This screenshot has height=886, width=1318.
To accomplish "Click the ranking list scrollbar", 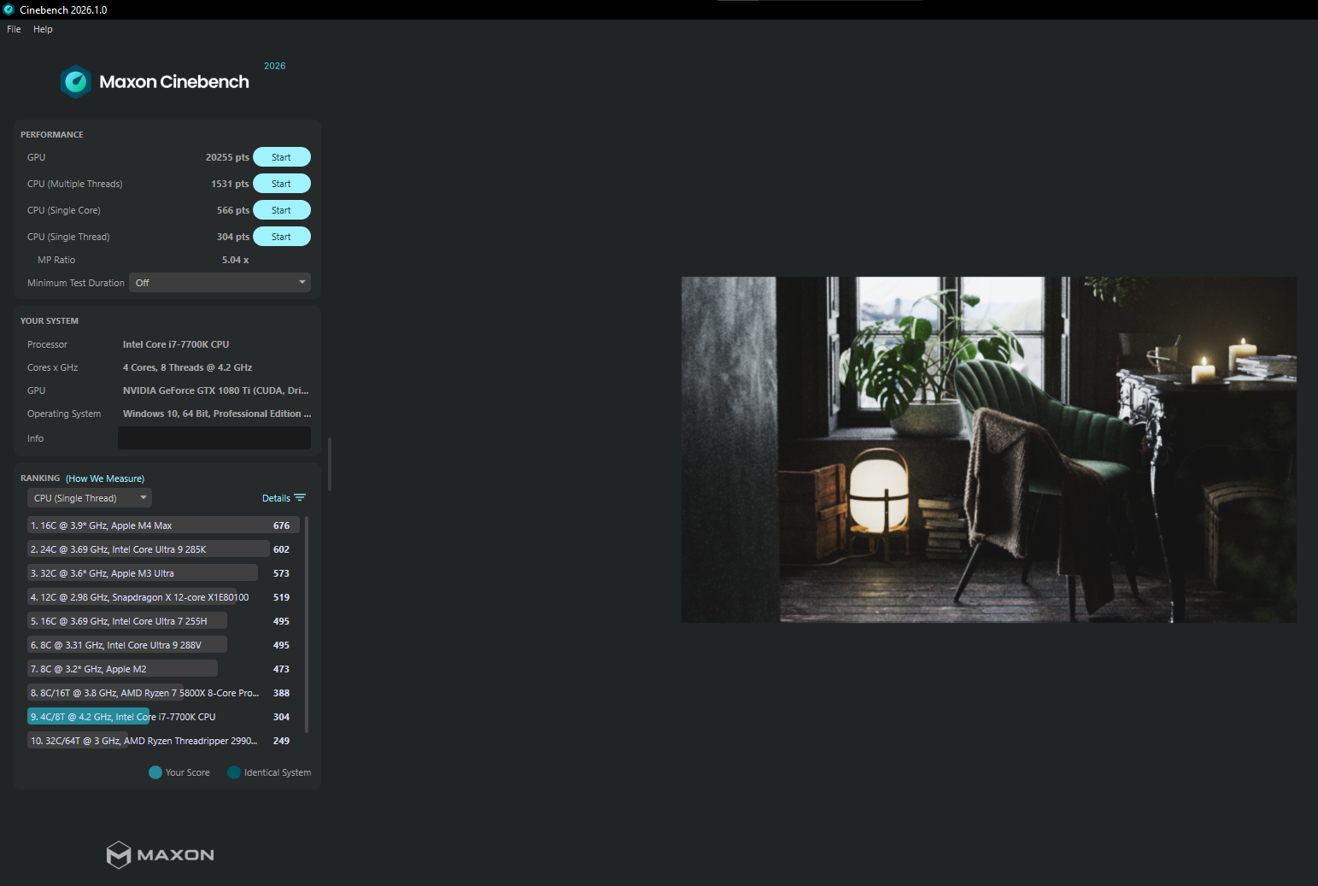I will click(307, 624).
